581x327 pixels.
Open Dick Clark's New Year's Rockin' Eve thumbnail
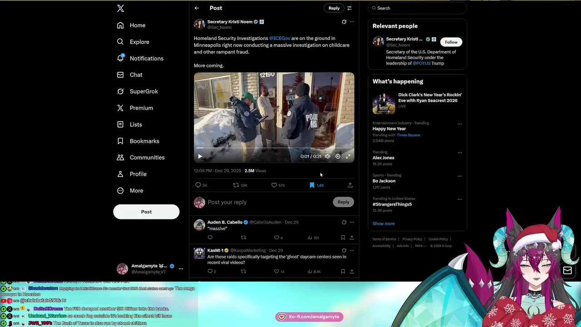click(384, 103)
